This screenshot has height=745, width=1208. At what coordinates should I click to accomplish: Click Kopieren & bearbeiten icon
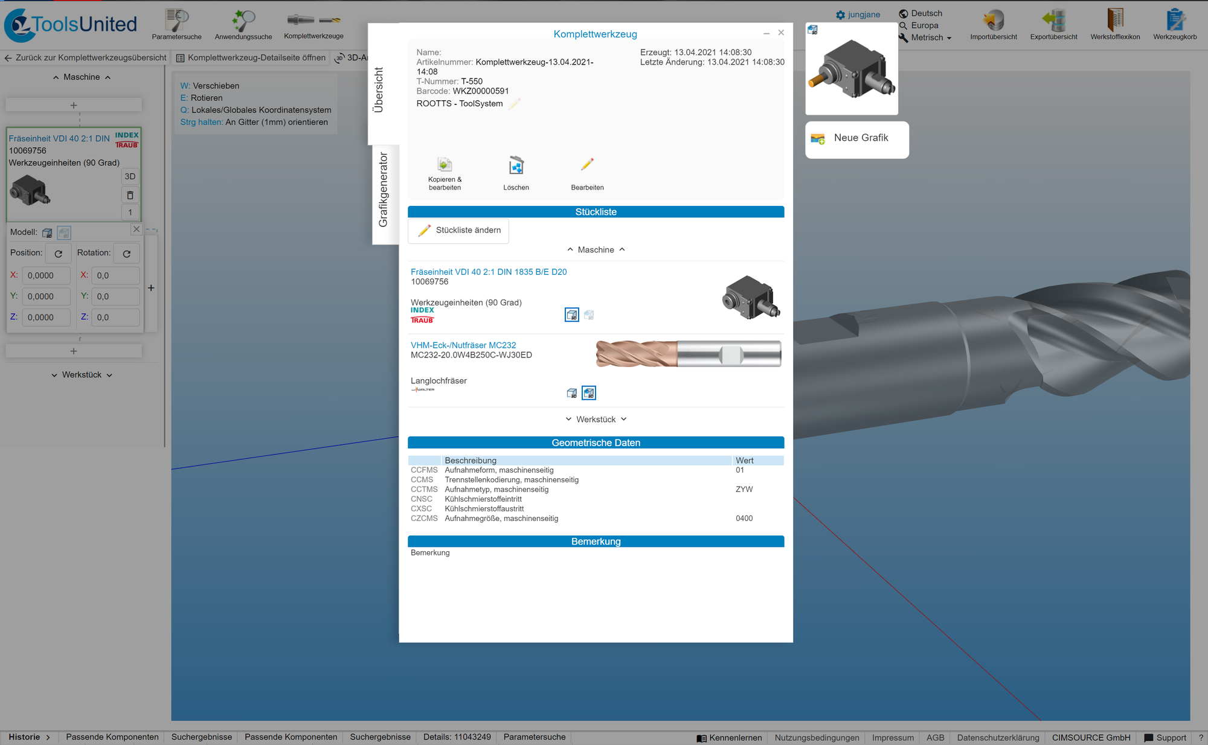(x=445, y=165)
